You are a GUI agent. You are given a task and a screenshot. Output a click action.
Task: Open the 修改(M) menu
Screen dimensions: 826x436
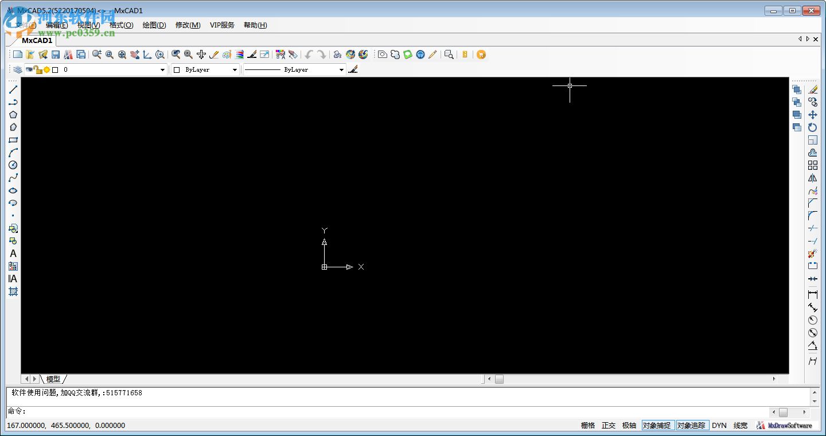point(188,25)
